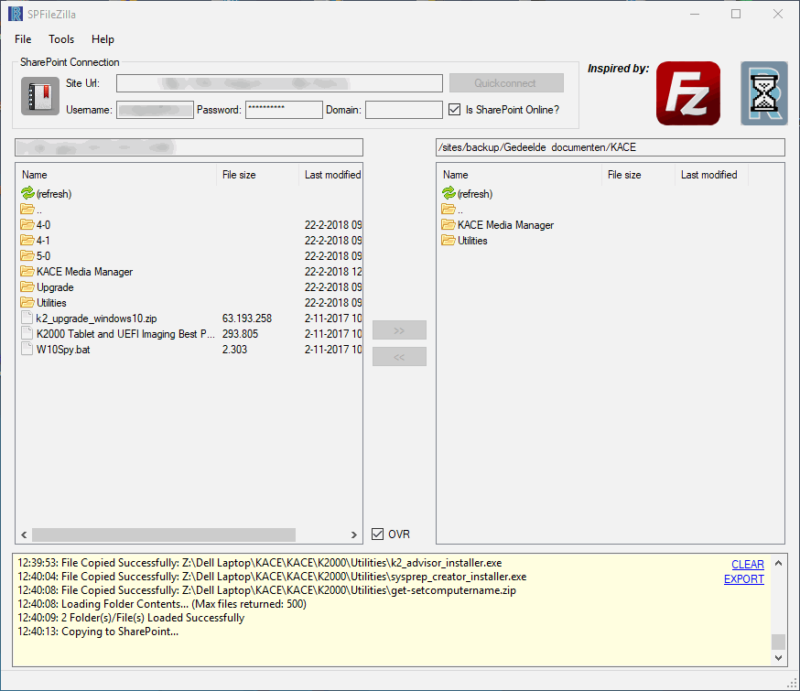Open the KACE Media Manager folder on the right

(504, 224)
